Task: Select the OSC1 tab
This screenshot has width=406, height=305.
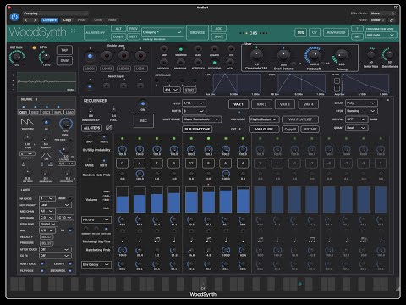Action: point(23,112)
